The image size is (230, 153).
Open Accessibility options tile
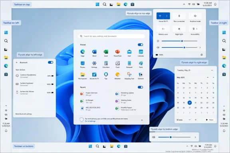coord(195,29)
